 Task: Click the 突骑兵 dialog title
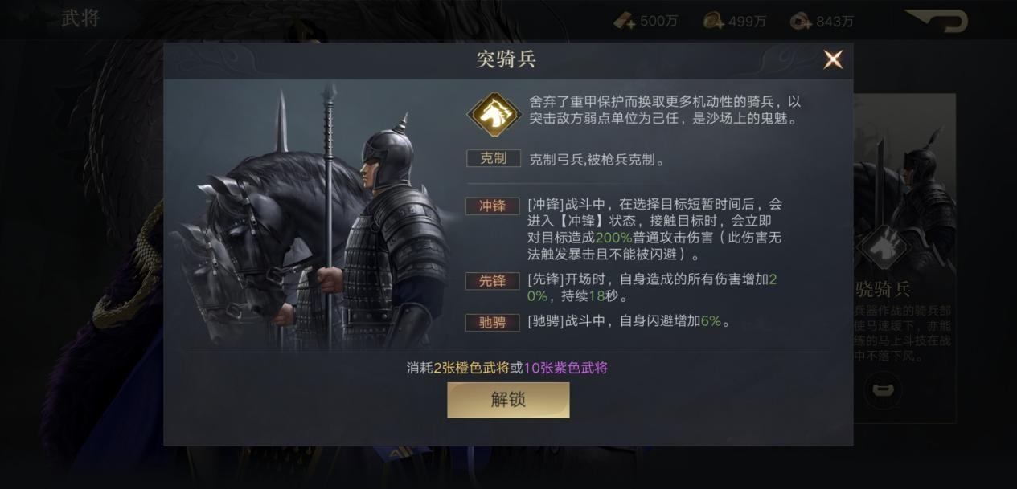point(506,59)
